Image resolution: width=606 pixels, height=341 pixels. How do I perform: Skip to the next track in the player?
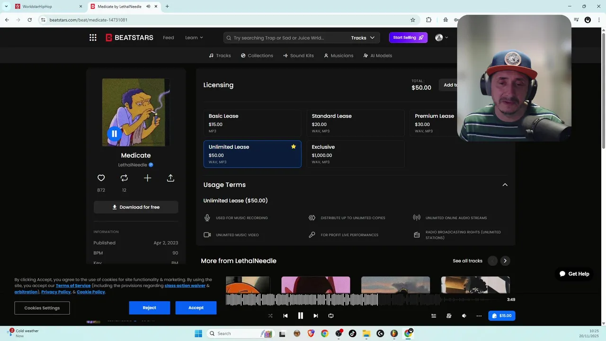[x=315, y=315]
